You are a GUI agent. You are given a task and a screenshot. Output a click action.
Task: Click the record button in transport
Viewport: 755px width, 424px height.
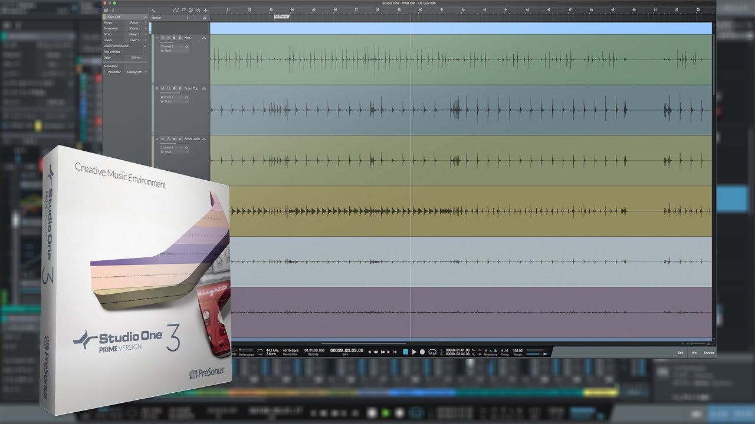pyautogui.click(x=422, y=352)
